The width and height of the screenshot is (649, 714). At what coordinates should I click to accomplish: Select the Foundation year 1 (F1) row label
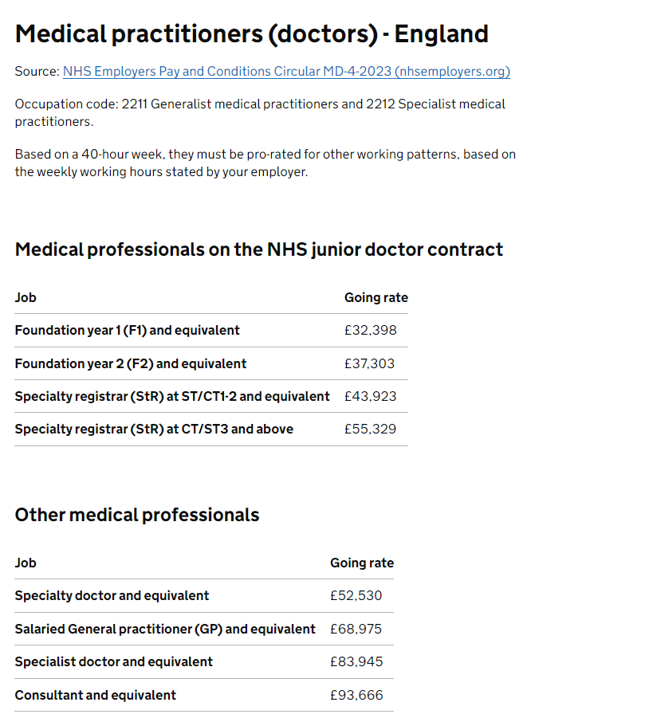coord(127,330)
